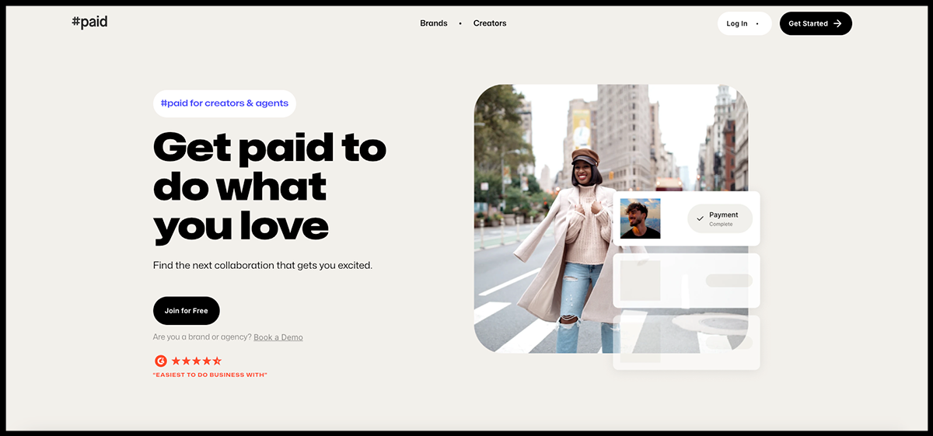This screenshot has height=436, width=933.
Task: Click the checkmark icon beside Payment
Action: (x=700, y=218)
